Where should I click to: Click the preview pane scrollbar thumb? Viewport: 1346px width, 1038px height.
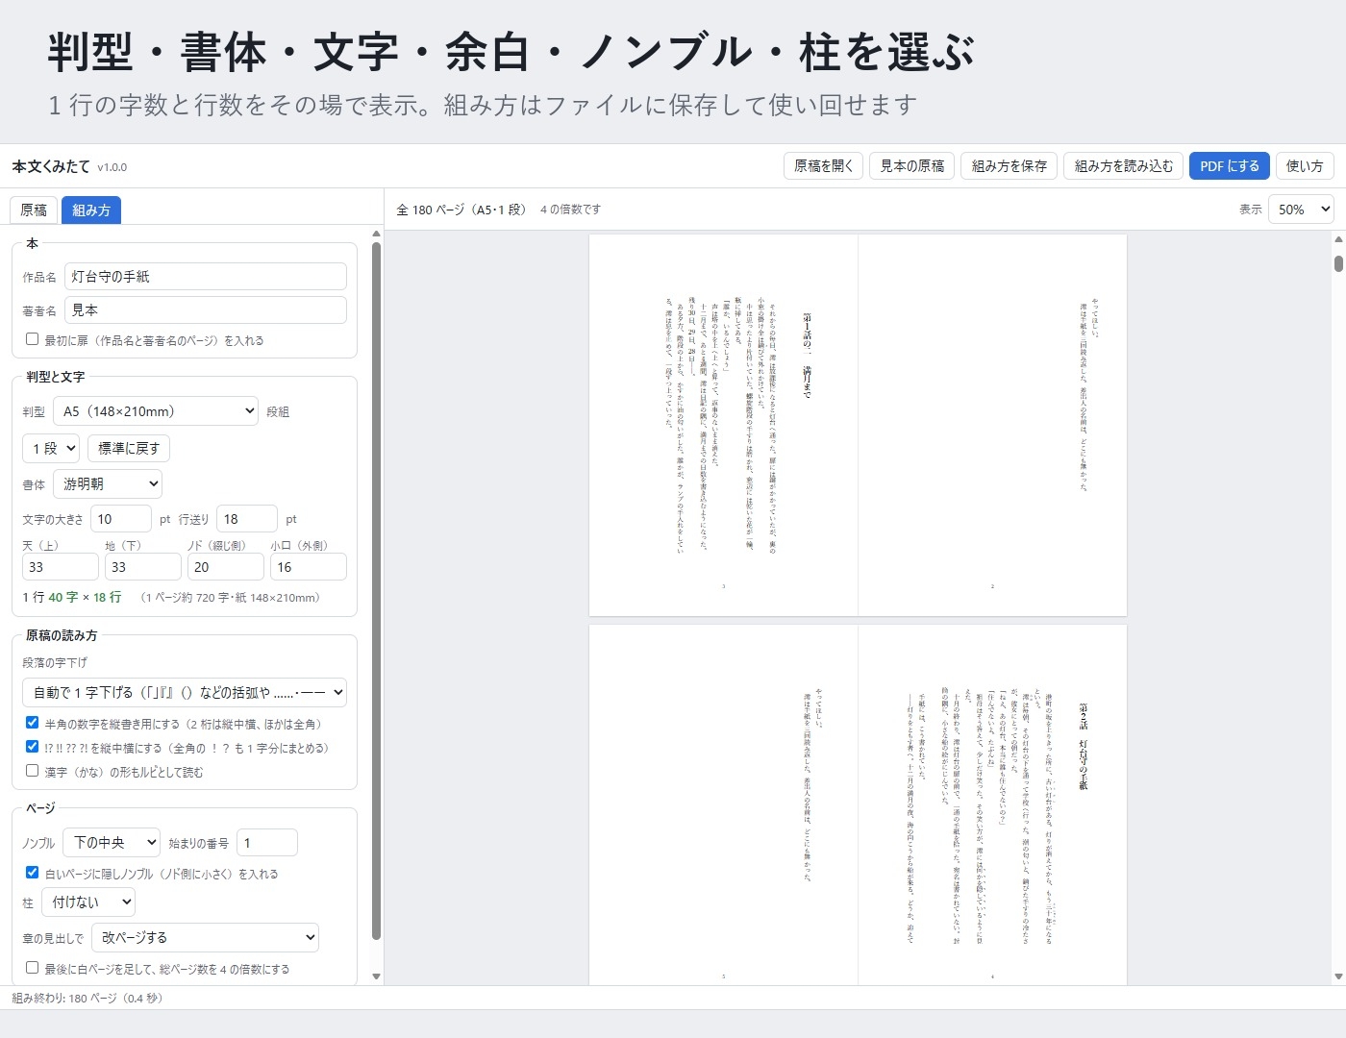point(1338,263)
